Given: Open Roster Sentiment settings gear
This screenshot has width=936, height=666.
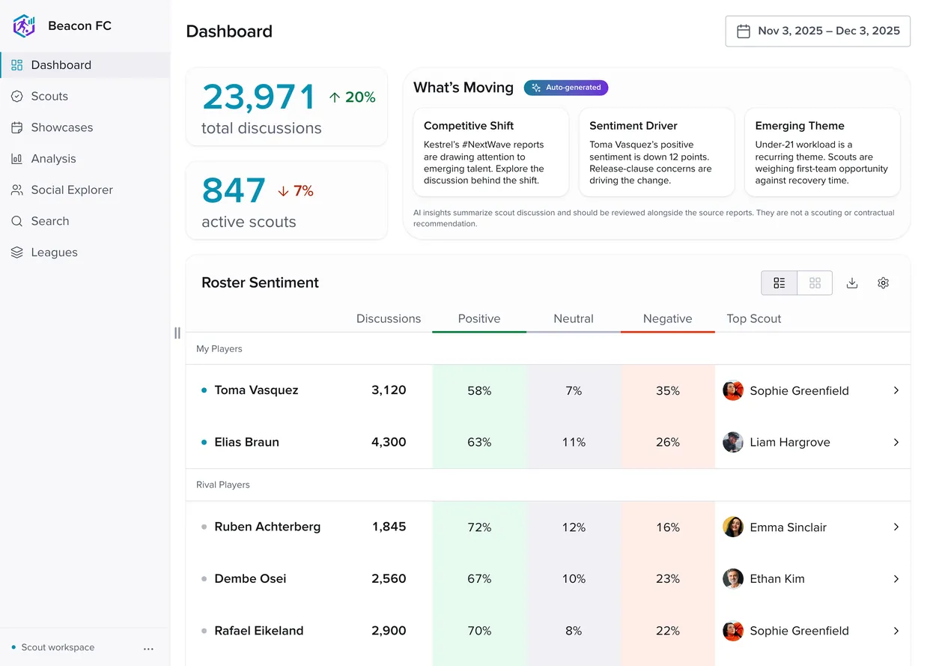Looking at the screenshot, I should [883, 283].
